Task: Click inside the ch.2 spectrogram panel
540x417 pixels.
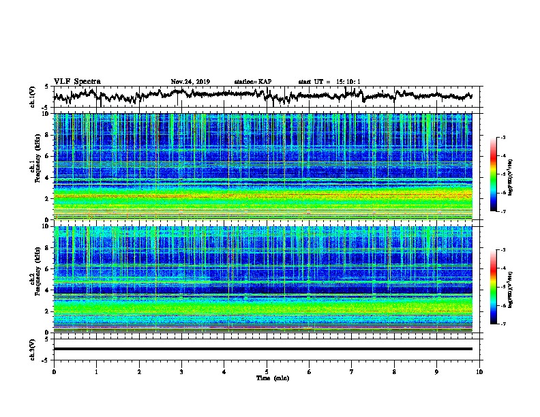Action: [262, 279]
